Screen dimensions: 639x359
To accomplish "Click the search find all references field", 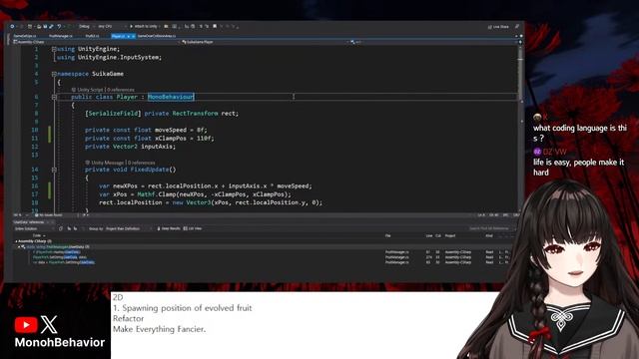I will 490,228.
